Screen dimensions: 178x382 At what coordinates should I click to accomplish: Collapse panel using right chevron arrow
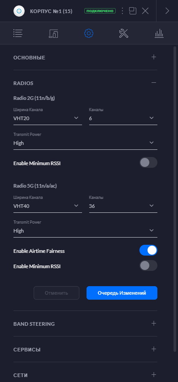pyautogui.click(x=167, y=11)
